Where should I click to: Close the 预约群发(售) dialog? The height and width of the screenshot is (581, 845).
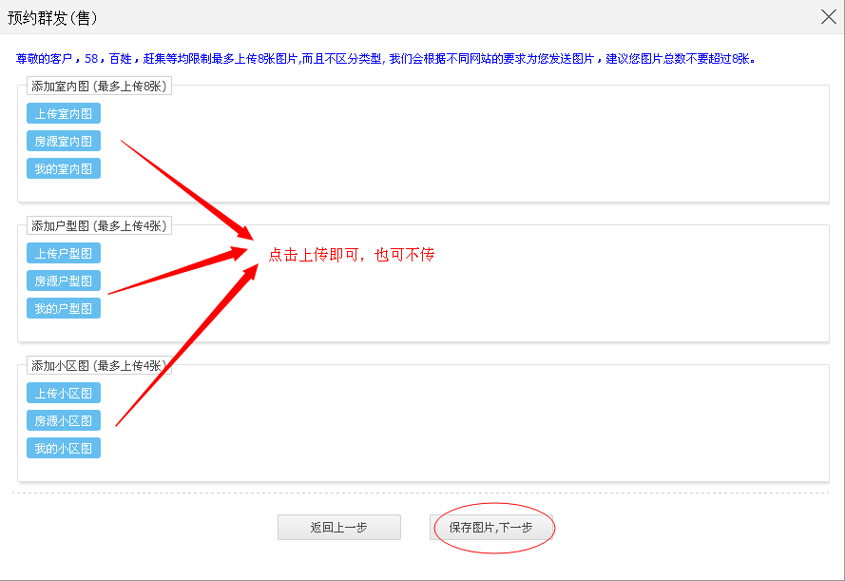828,17
